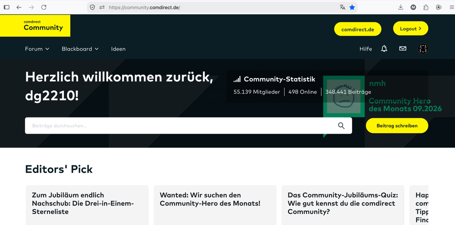This screenshot has width=455, height=225.
Task: Click the 55.139 Mitglieder statistic
Action: coord(257,92)
